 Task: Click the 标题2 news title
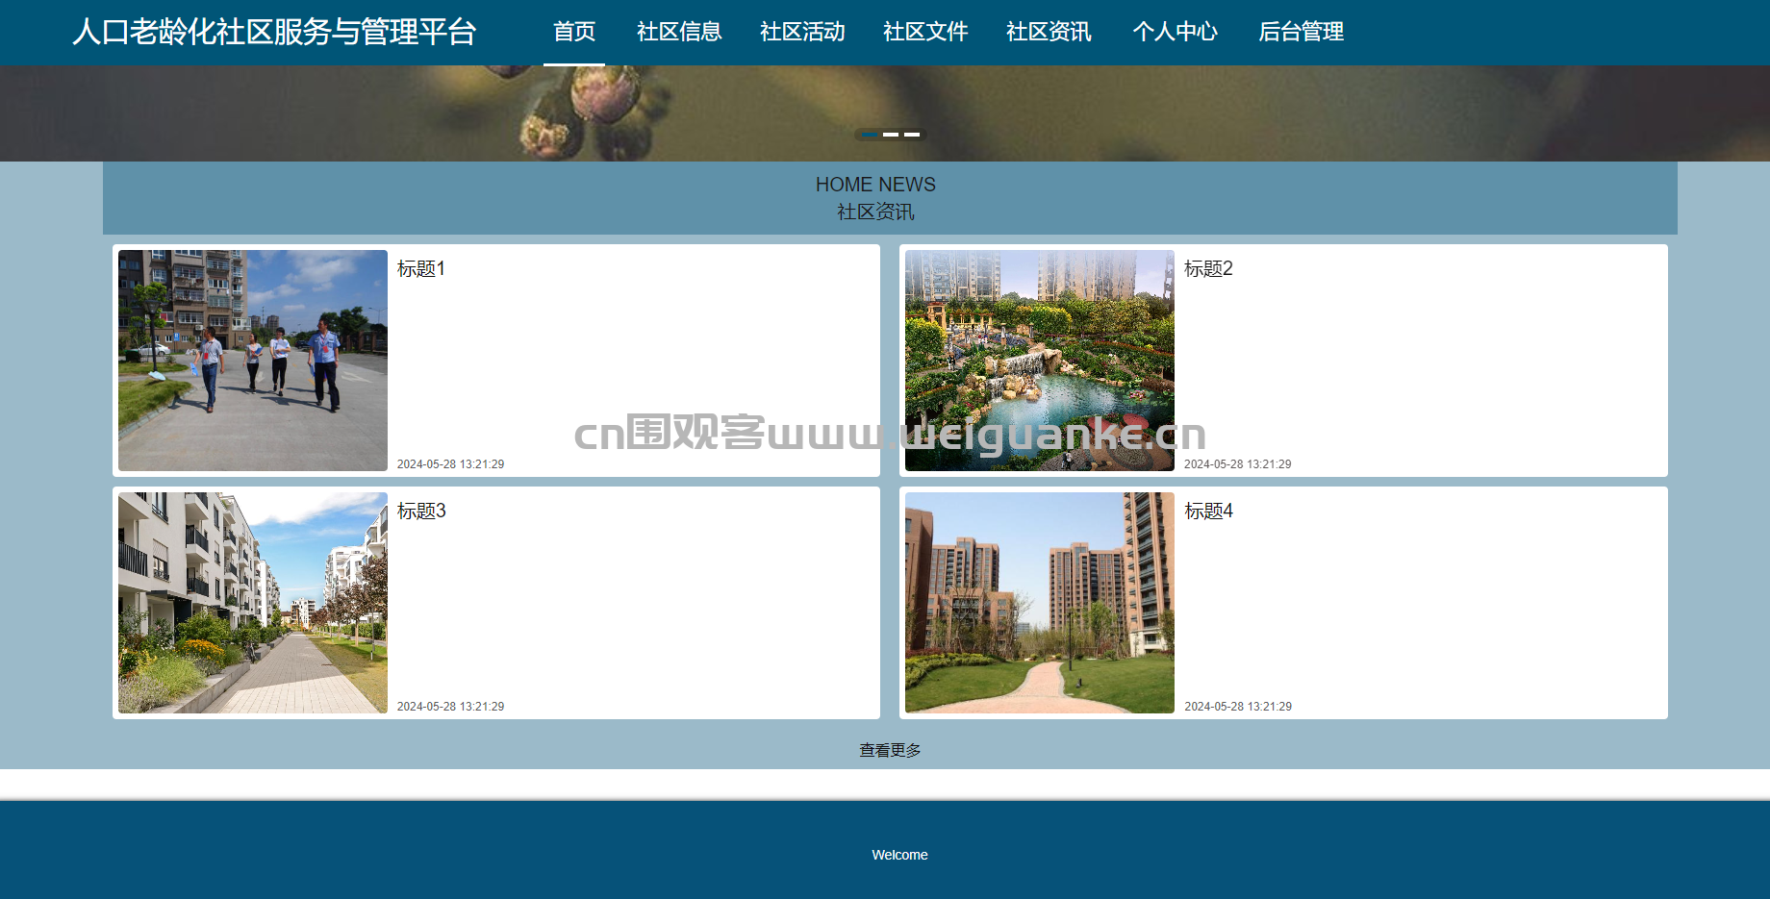[1208, 269]
